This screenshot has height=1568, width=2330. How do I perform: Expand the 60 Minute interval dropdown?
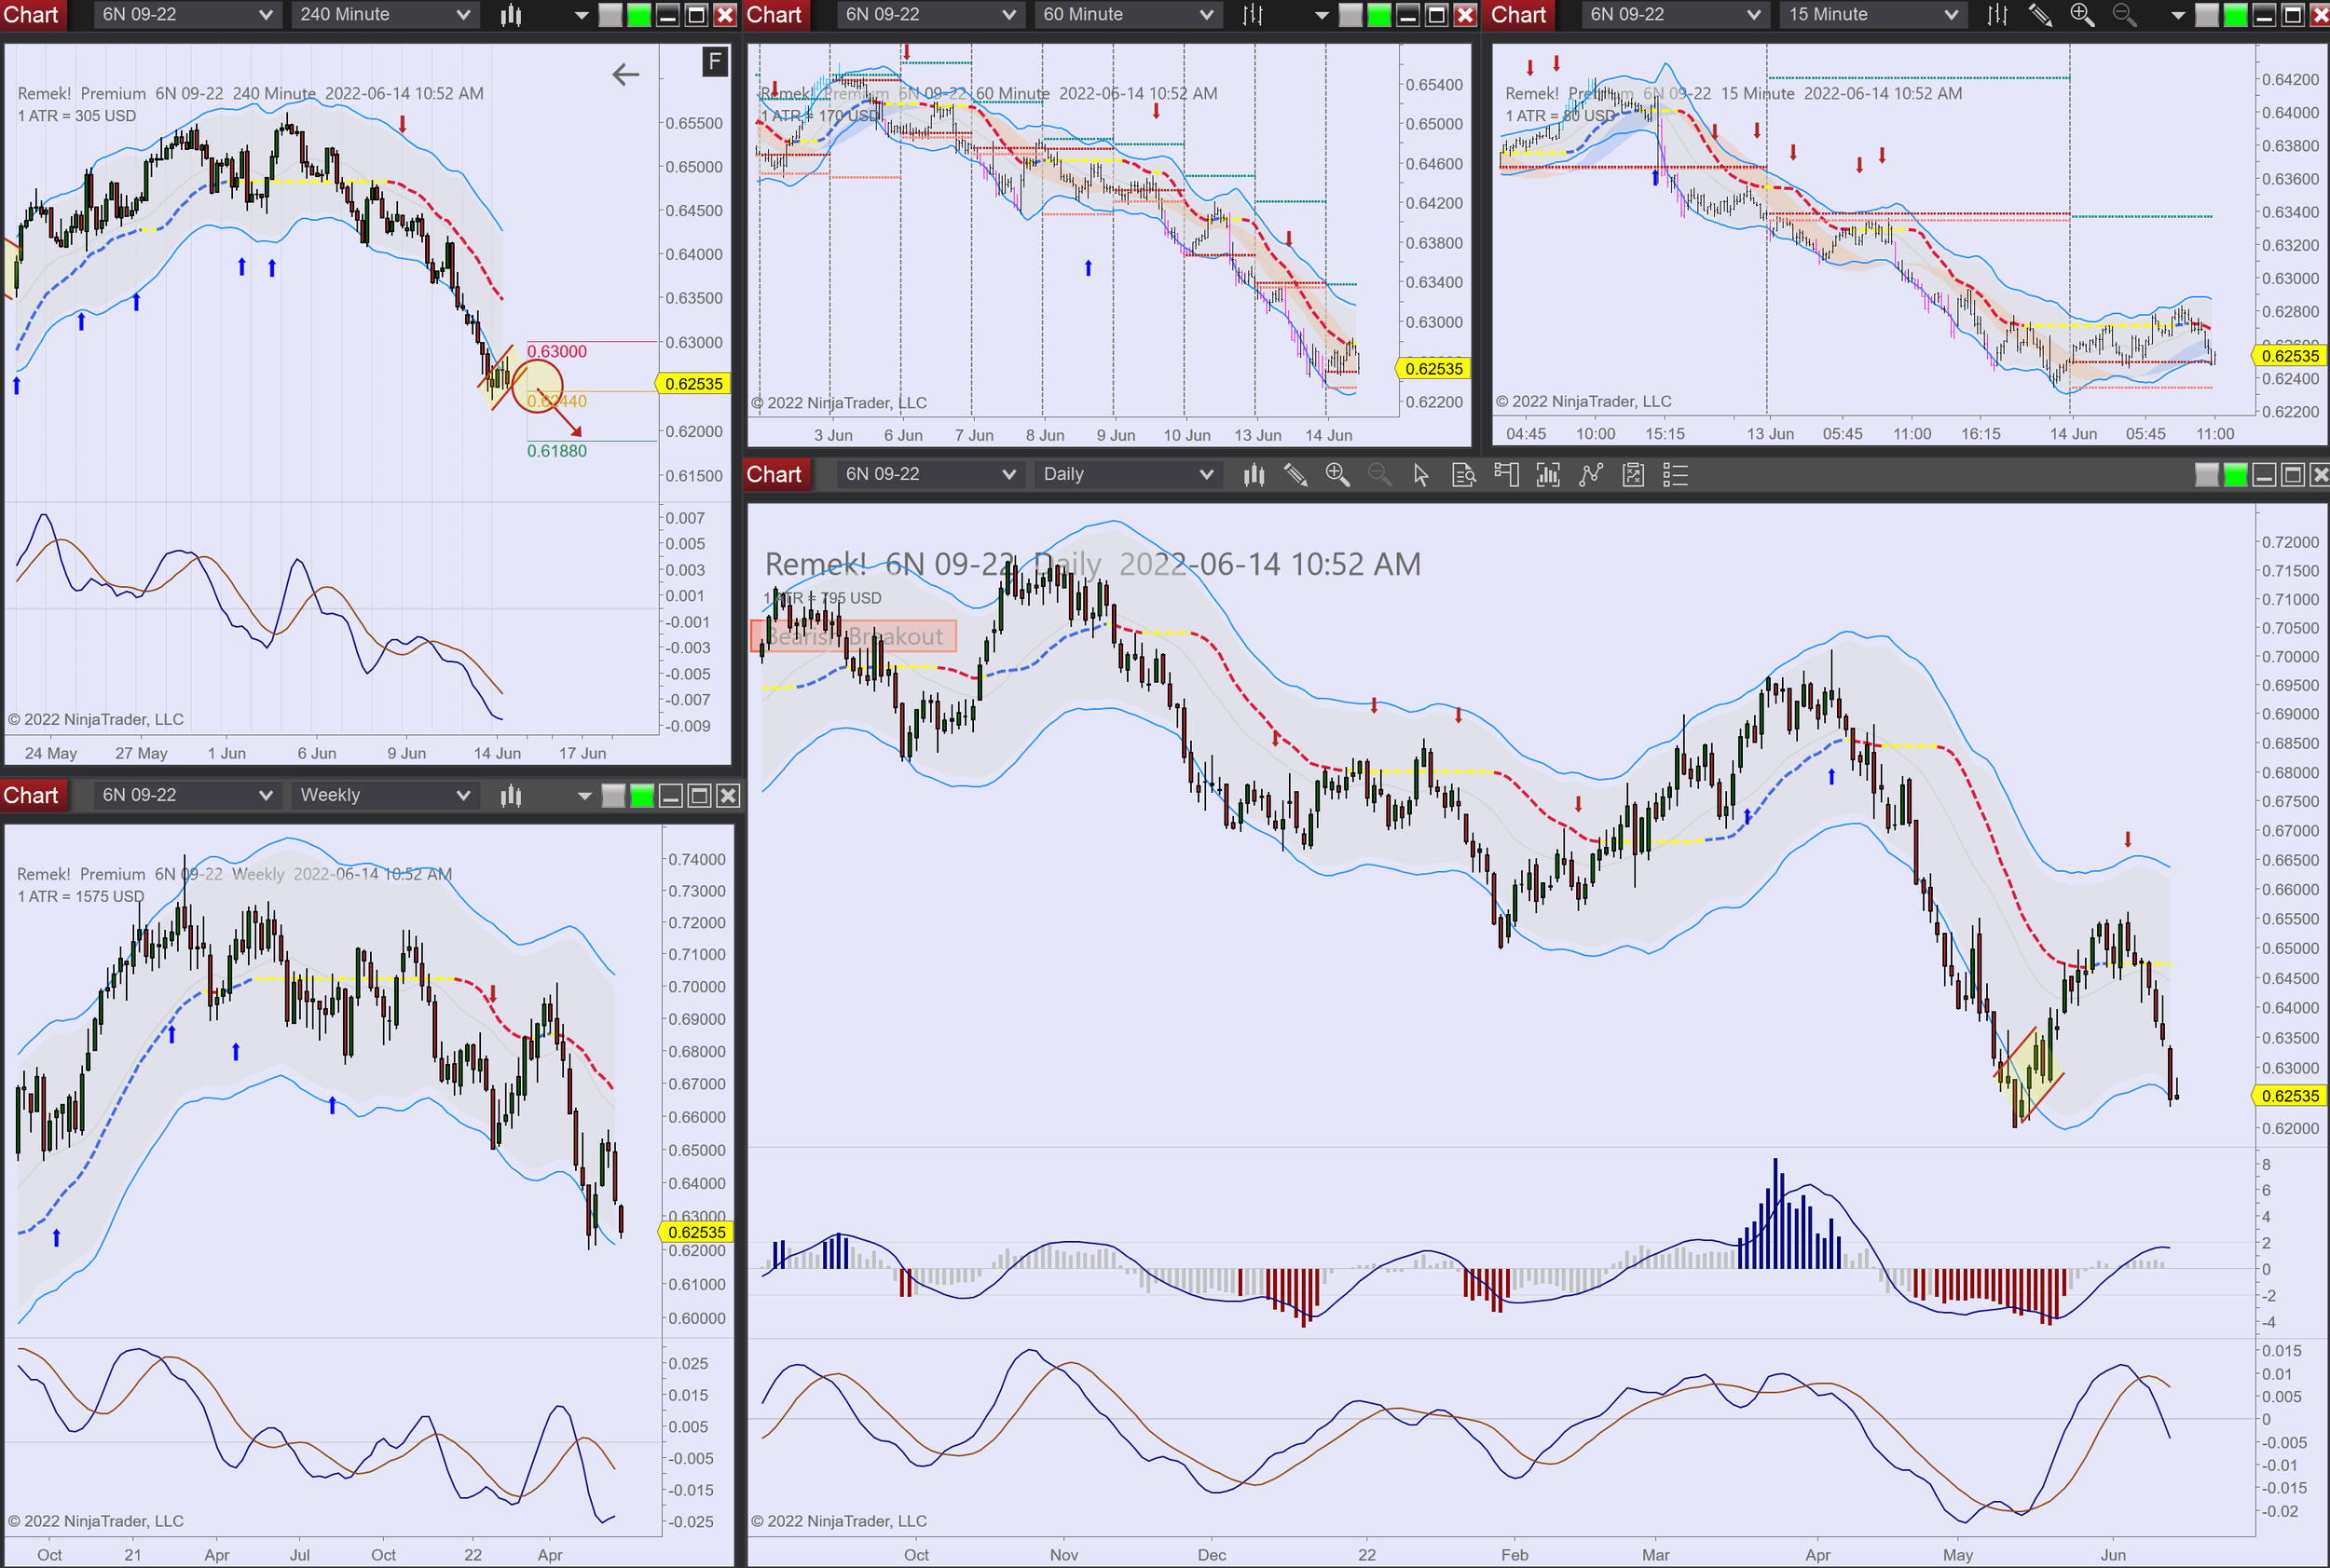click(1205, 15)
